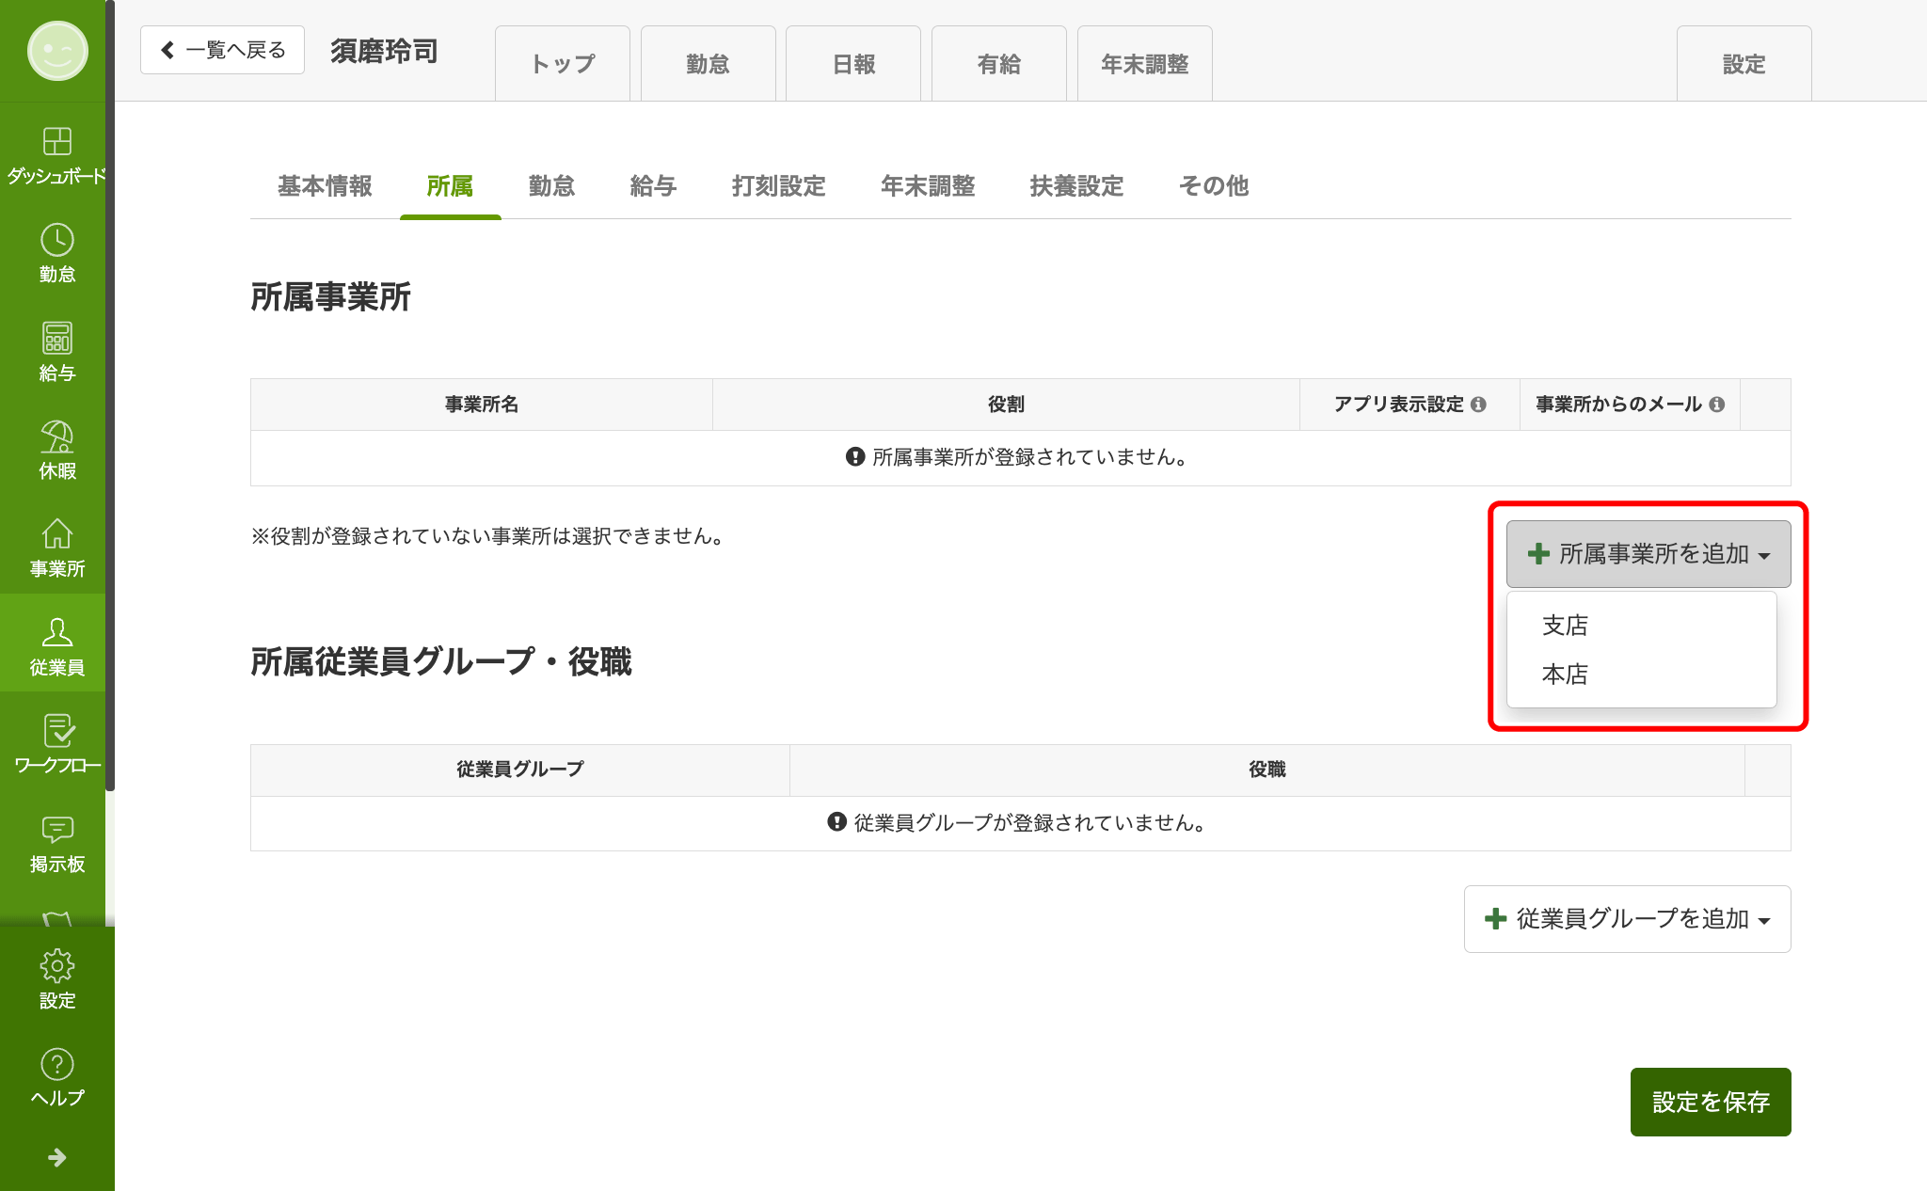Click info icon next to アプリ表示設定
This screenshot has width=1927, height=1191.
click(x=1478, y=405)
